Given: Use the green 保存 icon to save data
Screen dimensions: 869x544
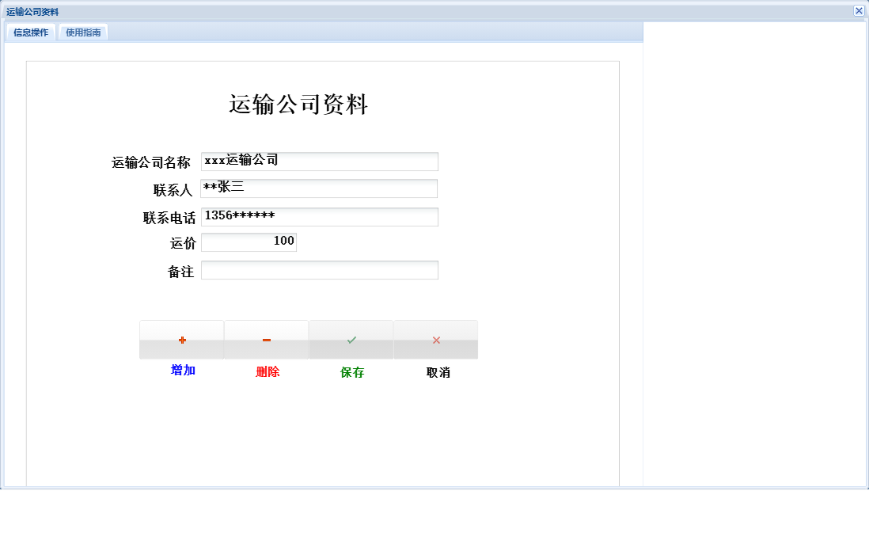Looking at the screenshot, I should (351, 339).
